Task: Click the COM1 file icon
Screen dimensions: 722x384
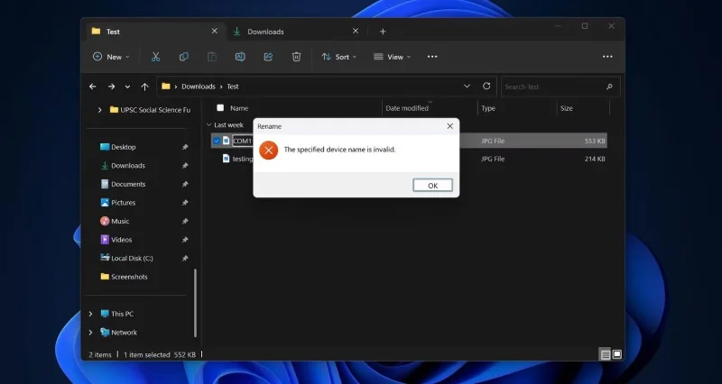Action: [226, 141]
